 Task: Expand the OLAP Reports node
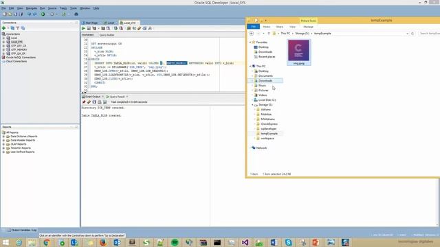[3, 144]
